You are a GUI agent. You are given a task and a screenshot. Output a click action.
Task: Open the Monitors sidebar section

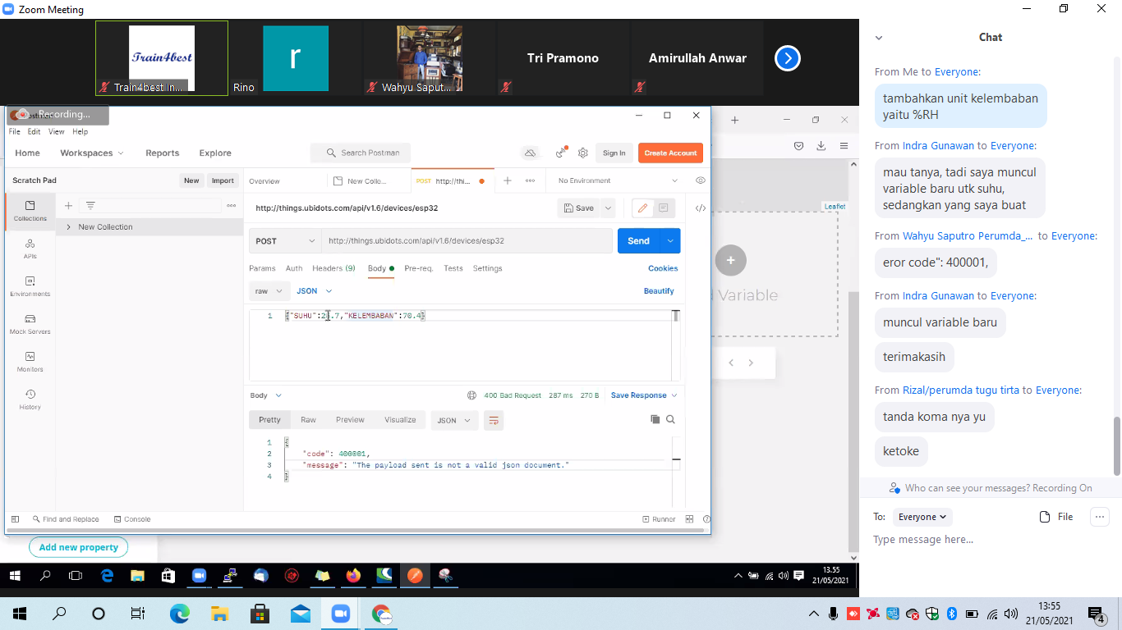coord(30,361)
